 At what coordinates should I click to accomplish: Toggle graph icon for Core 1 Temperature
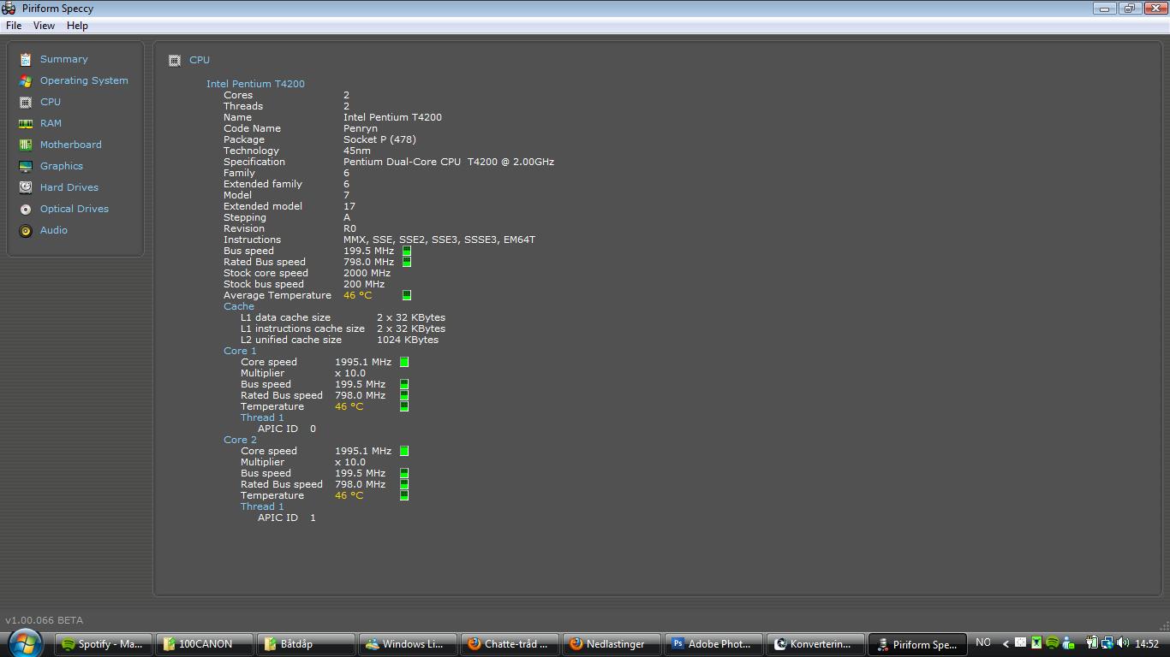click(x=404, y=406)
